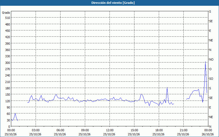Click the chart title "Dirección del viento [Grado]"

[113, 3]
